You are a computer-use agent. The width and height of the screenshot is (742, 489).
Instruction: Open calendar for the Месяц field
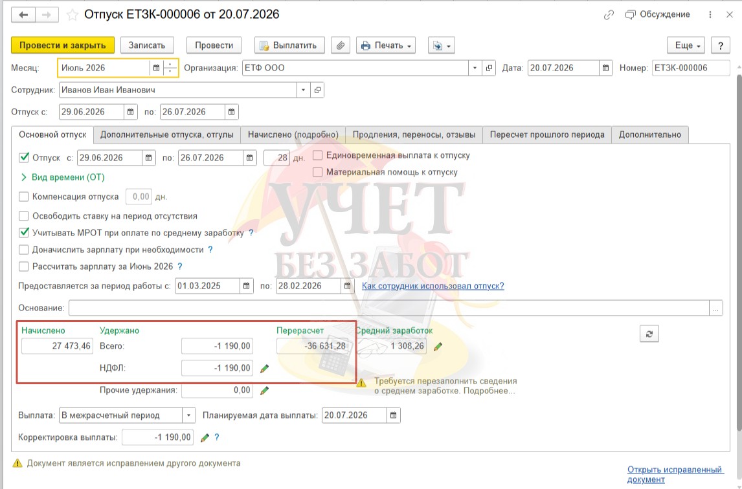(156, 68)
